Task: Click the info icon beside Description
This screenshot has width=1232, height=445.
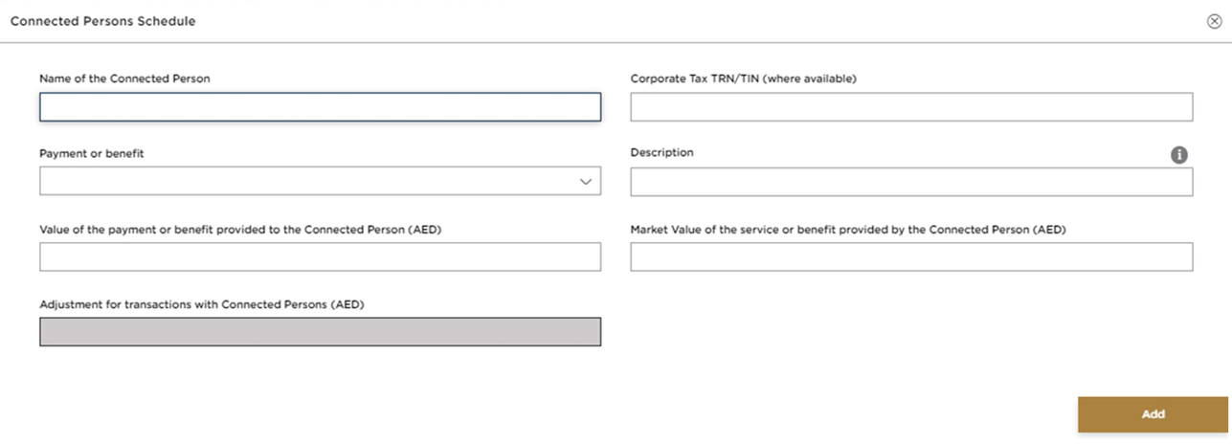Action: point(1179,154)
